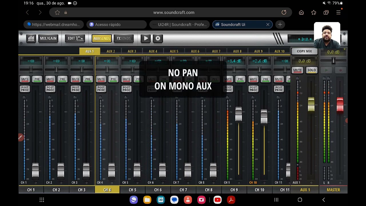Open the MIX/GAIN view
366x206 pixels.
coord(48,38)
